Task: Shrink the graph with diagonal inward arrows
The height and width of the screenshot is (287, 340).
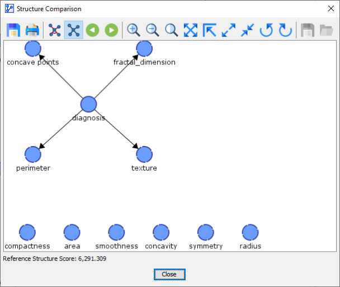Action: coord(247,30)
